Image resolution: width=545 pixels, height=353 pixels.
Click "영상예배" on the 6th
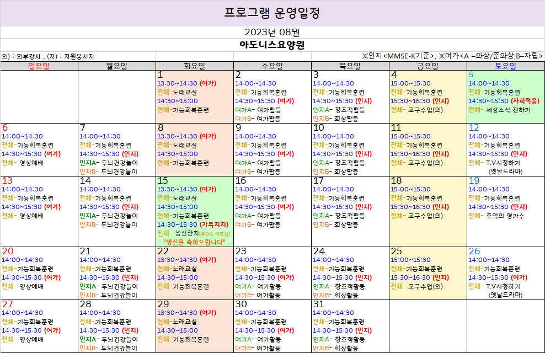[x=31, y=163]
